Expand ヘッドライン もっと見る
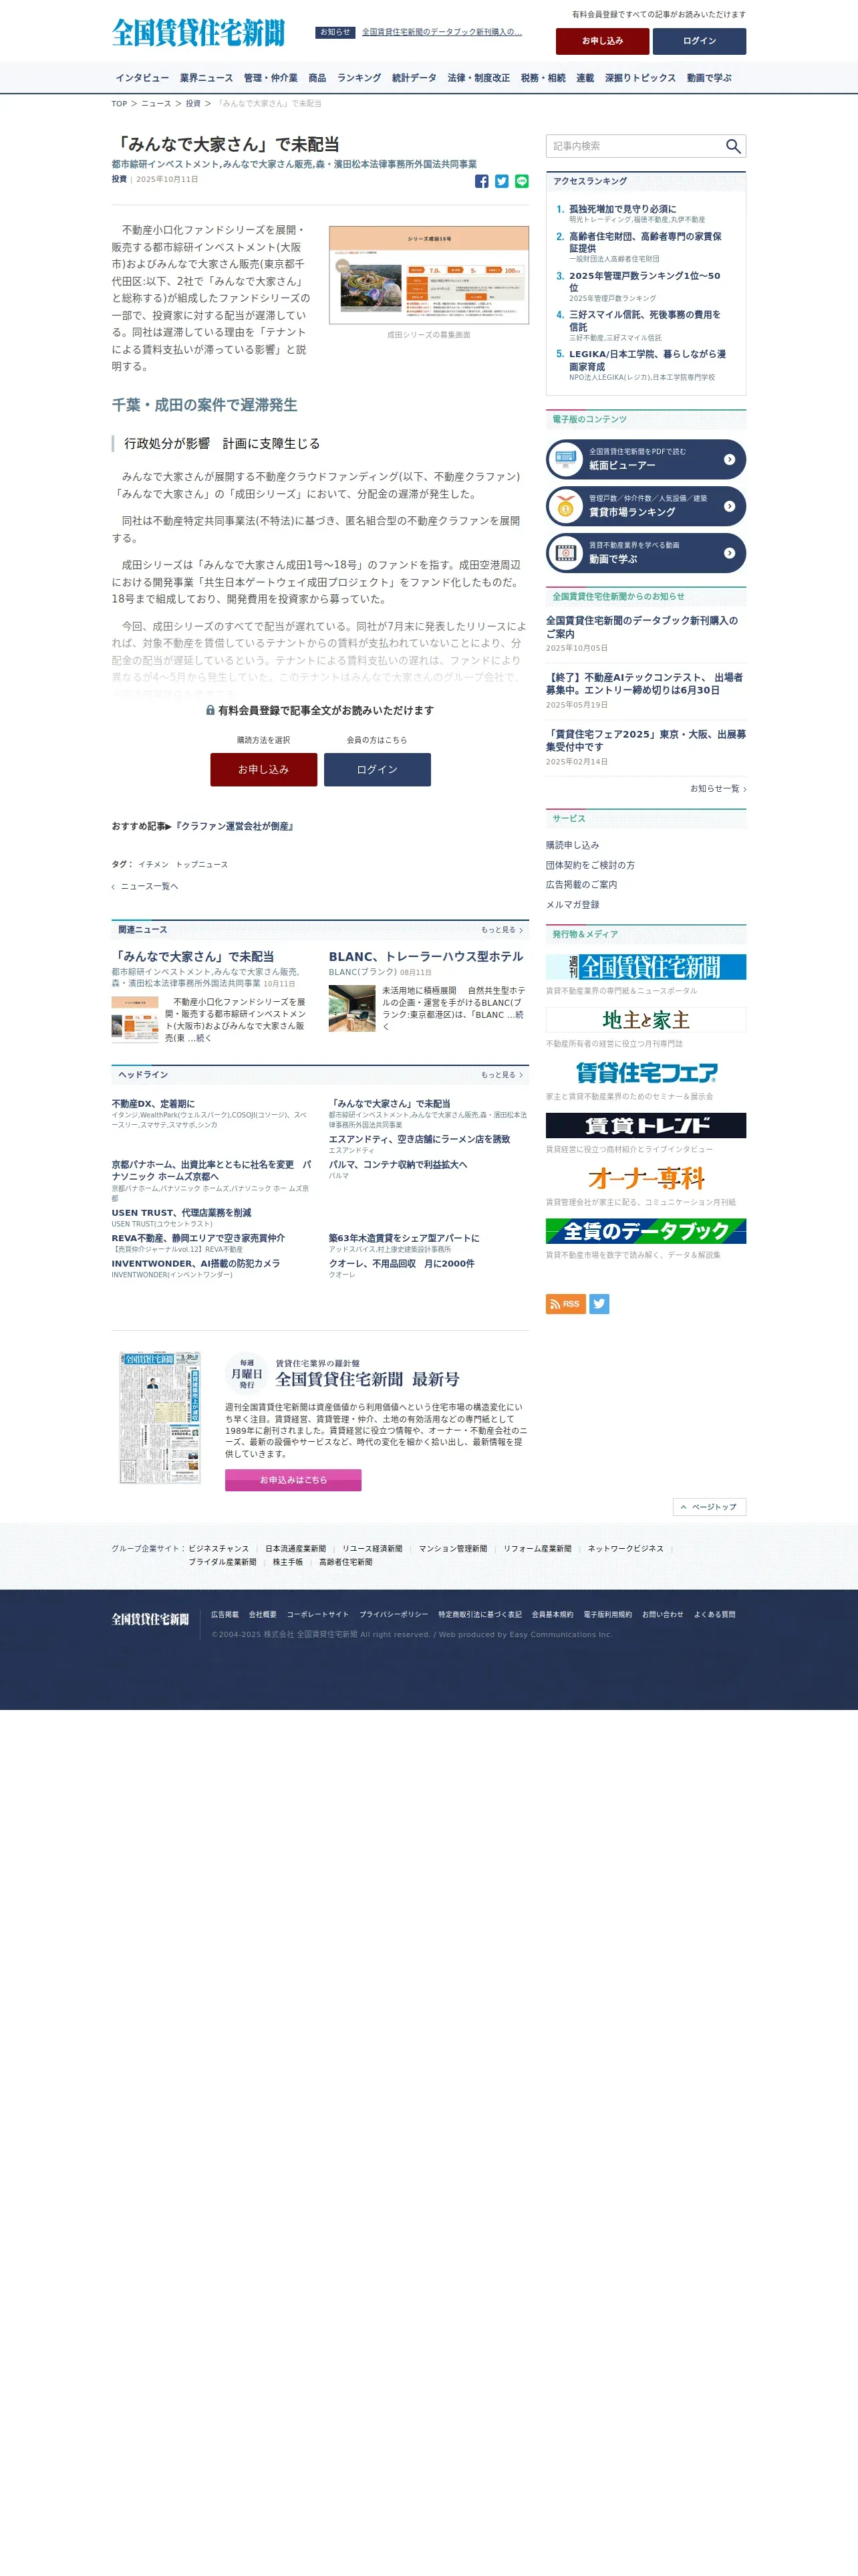 [x=501, y=1075]
